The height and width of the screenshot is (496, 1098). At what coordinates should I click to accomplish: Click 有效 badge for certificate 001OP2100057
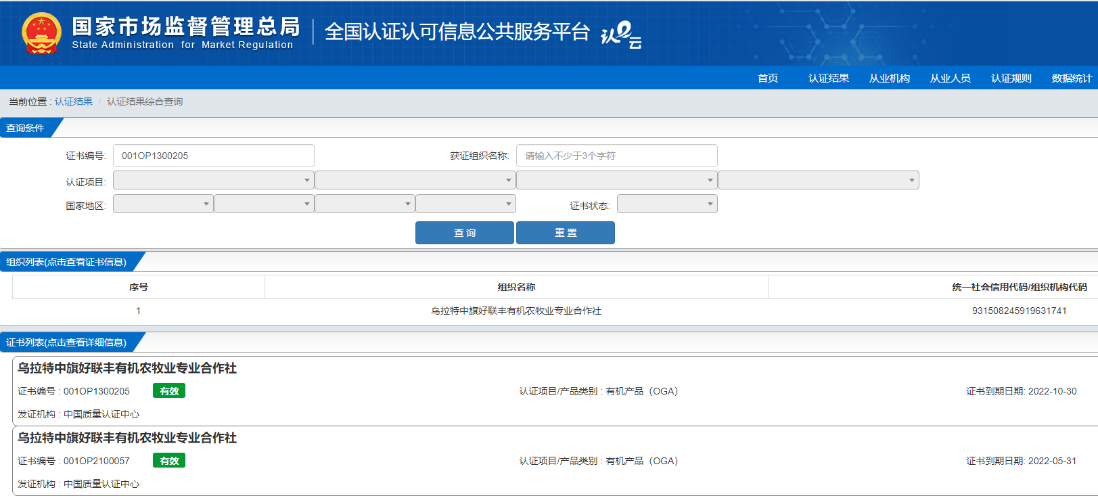[x=169, y=461]
